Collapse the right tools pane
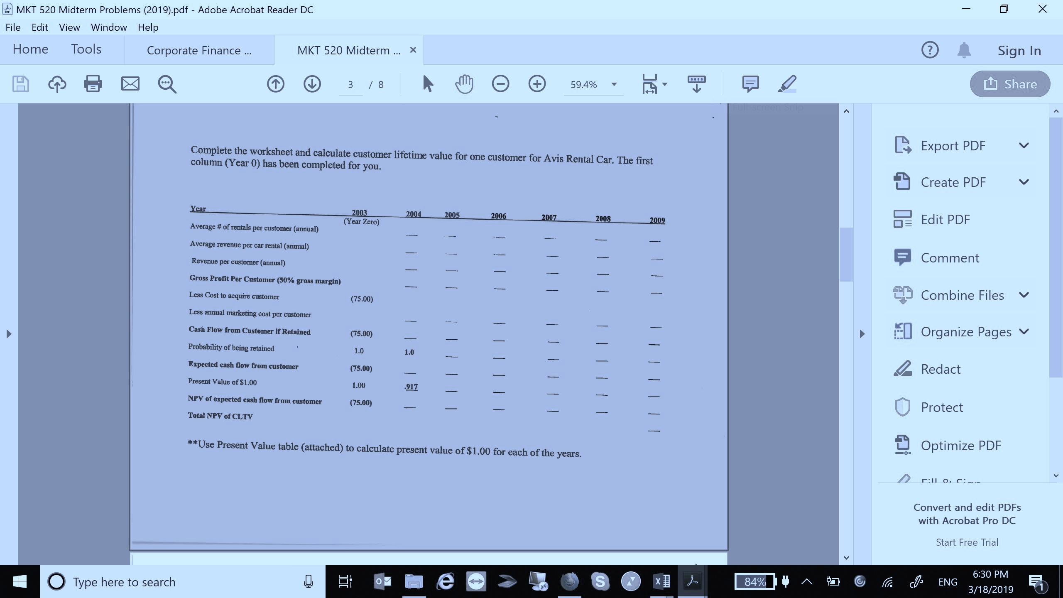Image resolution: width=1063 pixels, height=598 pixels. click(x=862, y=333)
